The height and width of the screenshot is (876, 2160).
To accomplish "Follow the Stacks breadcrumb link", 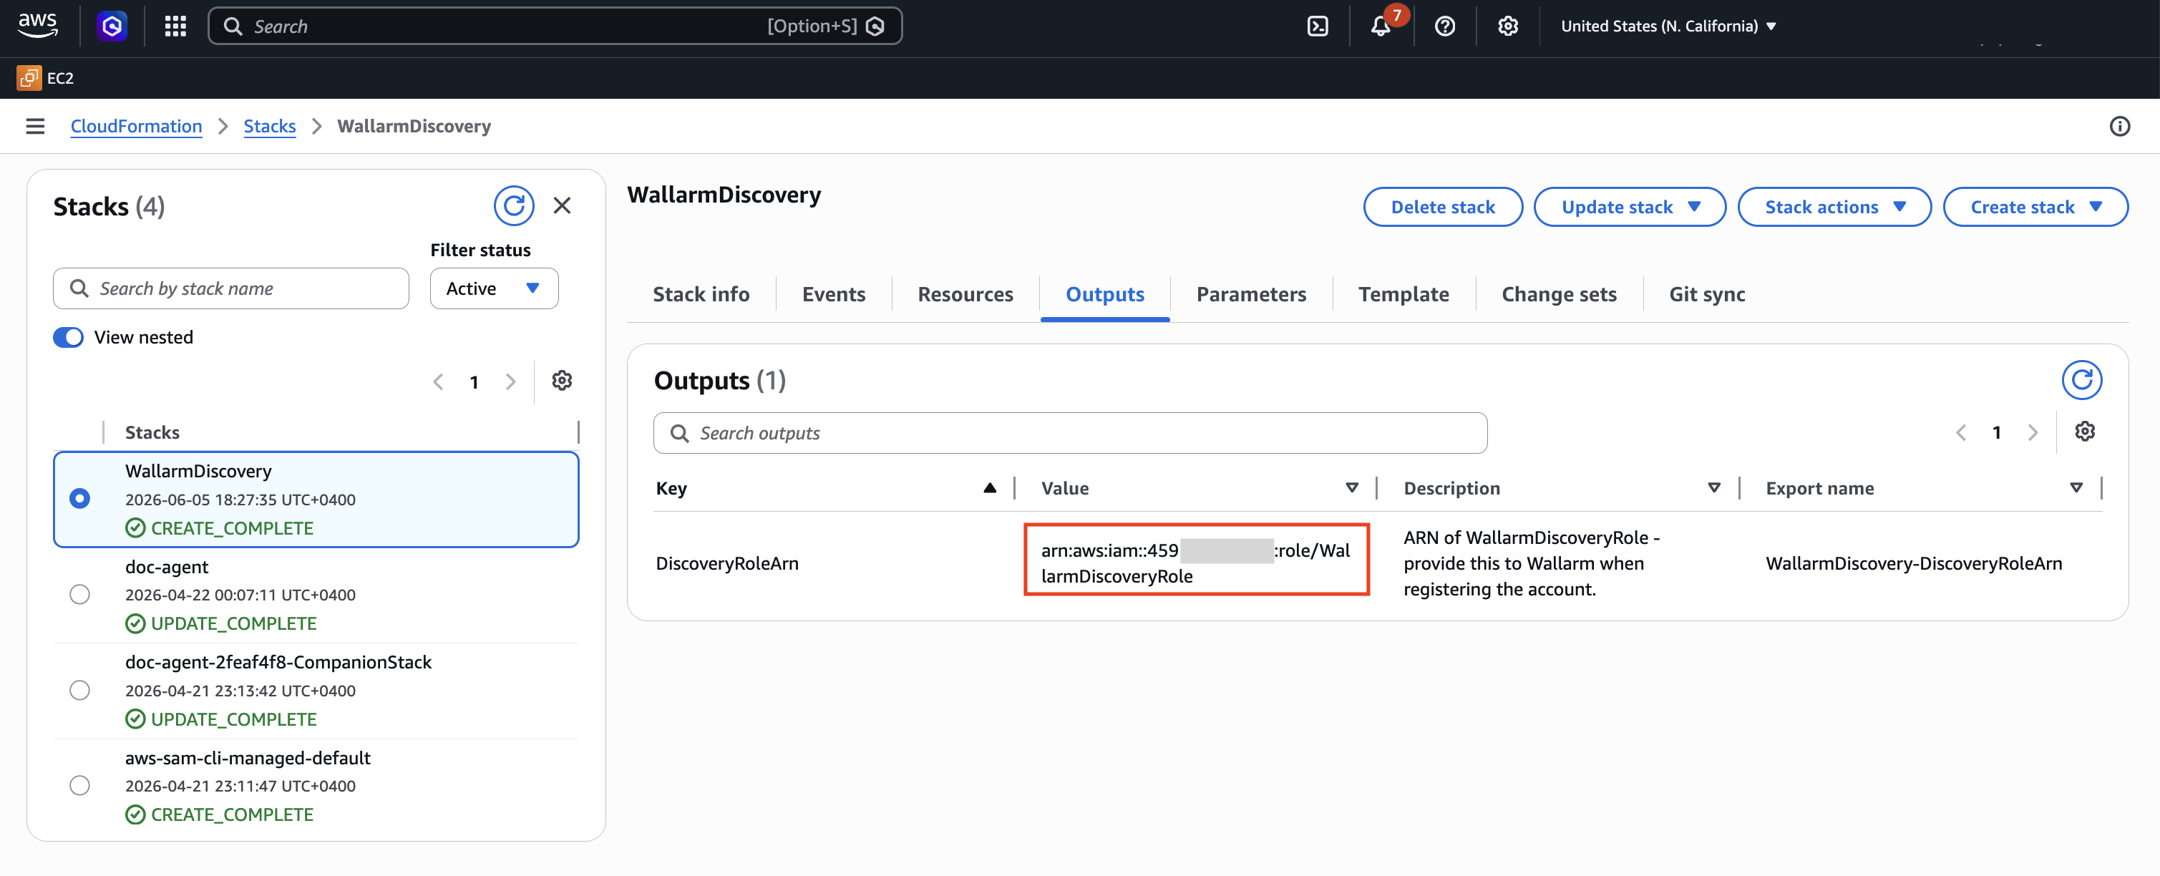I will point(269,126).
